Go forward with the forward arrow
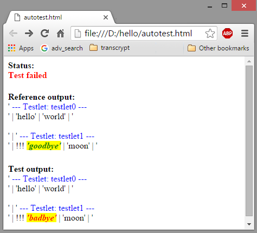 29,34
